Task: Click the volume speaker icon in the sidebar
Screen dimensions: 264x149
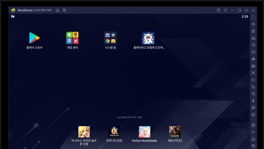Action: click(253, 24)
